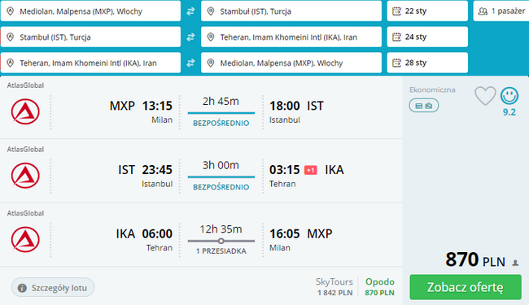
Task: Click the 2h 45m duration text
Action: [x=221, y=101]
